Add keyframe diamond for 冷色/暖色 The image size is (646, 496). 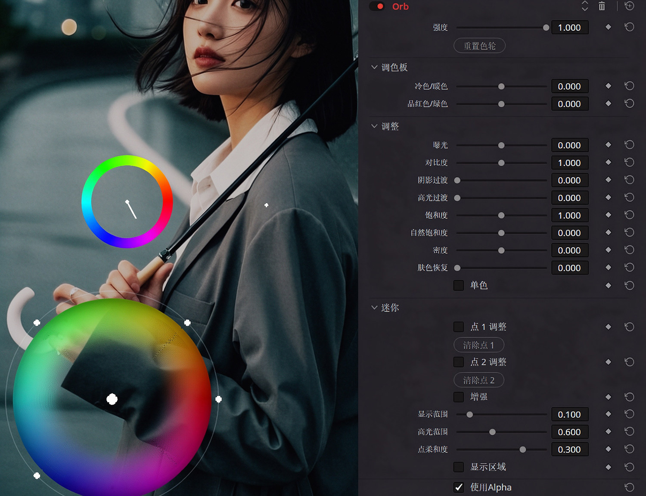click(608, 86)
